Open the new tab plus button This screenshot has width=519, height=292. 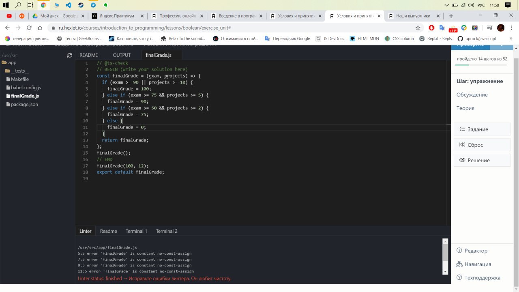[451, 16]
